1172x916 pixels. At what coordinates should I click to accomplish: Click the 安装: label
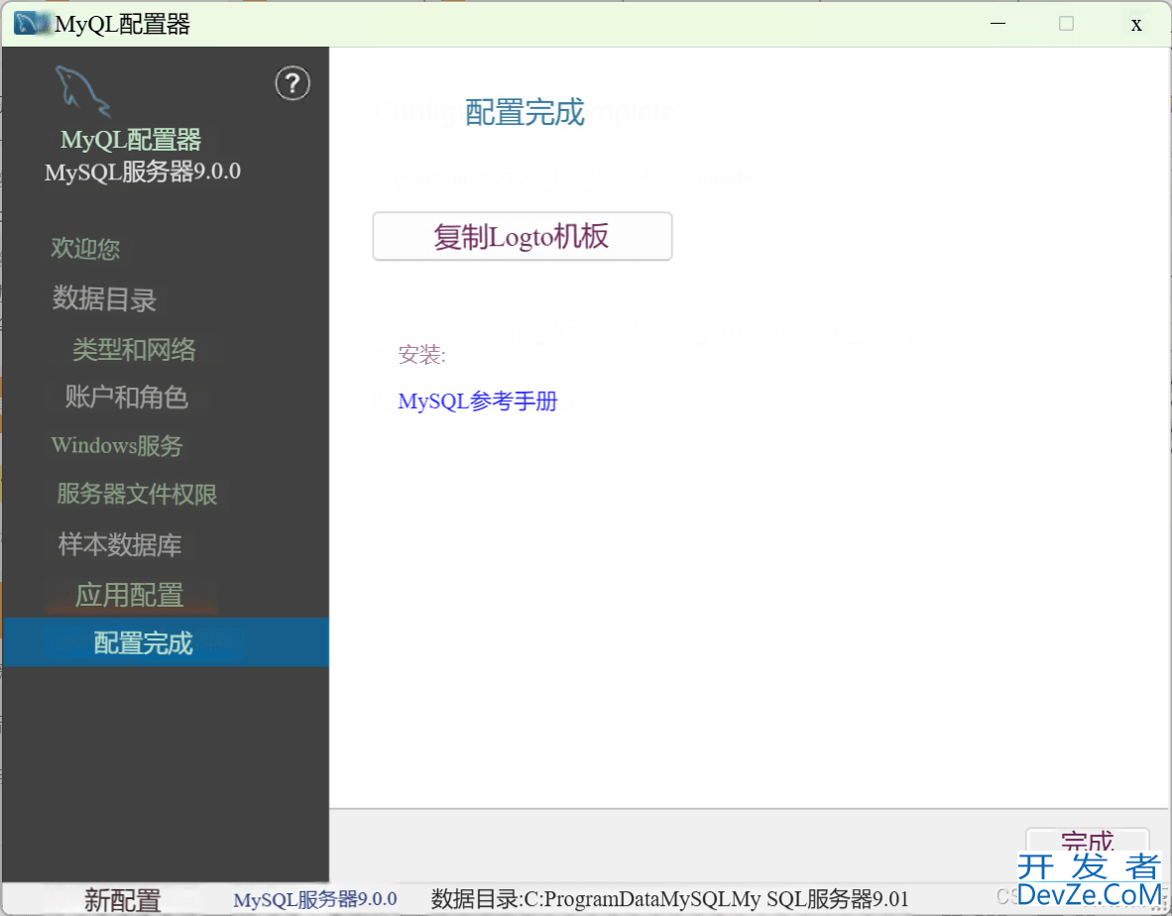click(421, 354)
